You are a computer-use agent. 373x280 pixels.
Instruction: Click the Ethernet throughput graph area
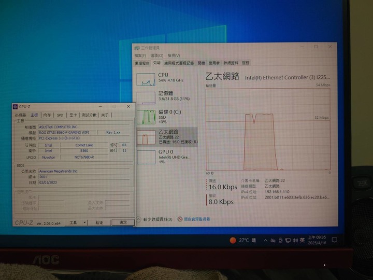268,129
